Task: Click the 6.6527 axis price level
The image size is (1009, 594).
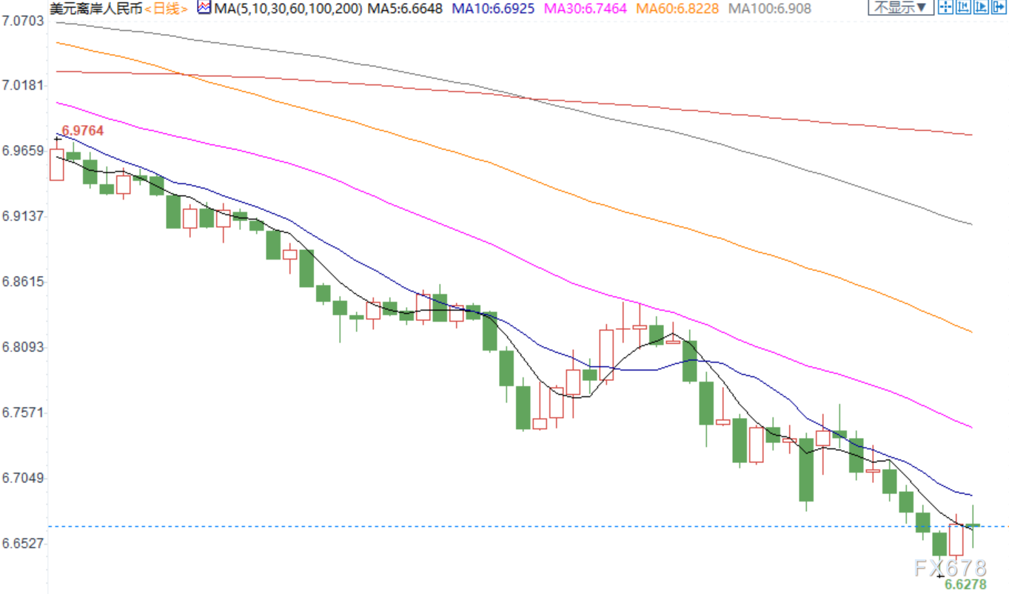Action: pos(23,543)
